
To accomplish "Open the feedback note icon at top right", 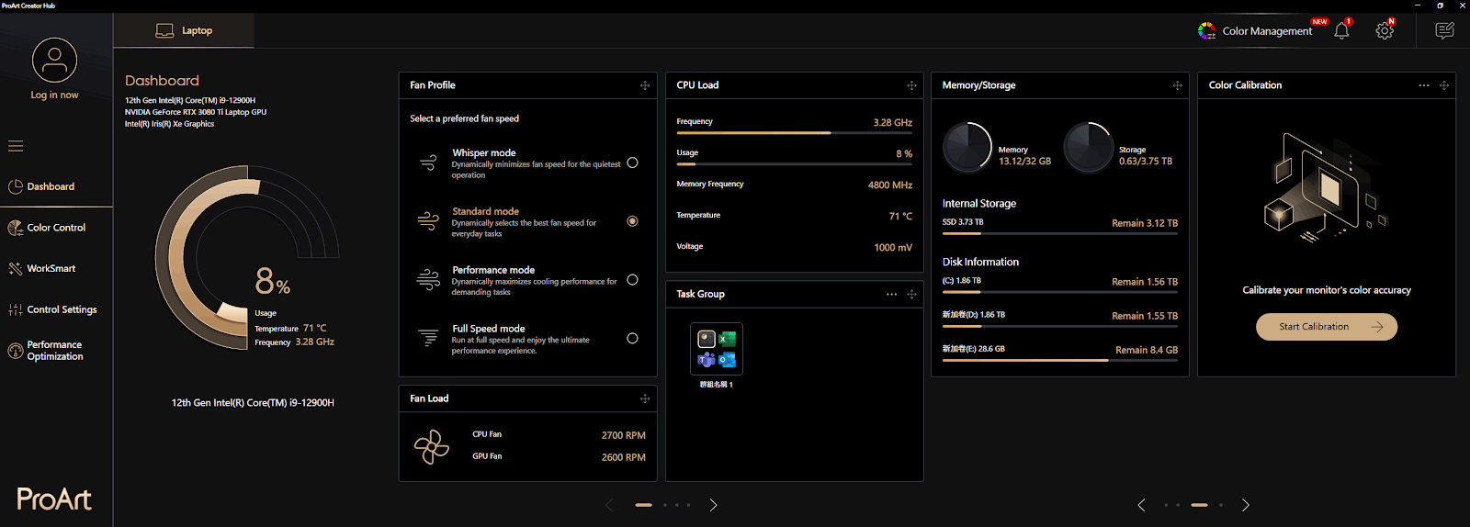I will 1444,30.
